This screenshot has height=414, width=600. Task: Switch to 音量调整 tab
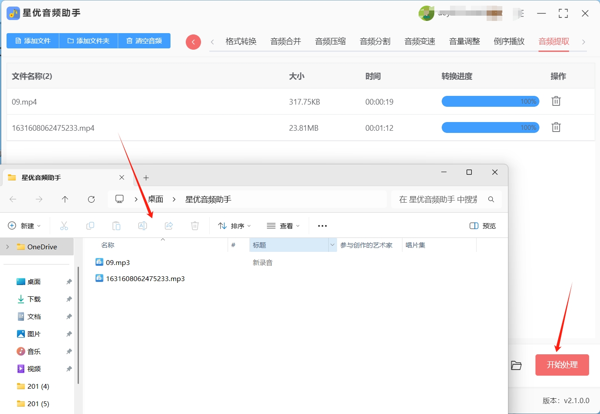(465, 41)
